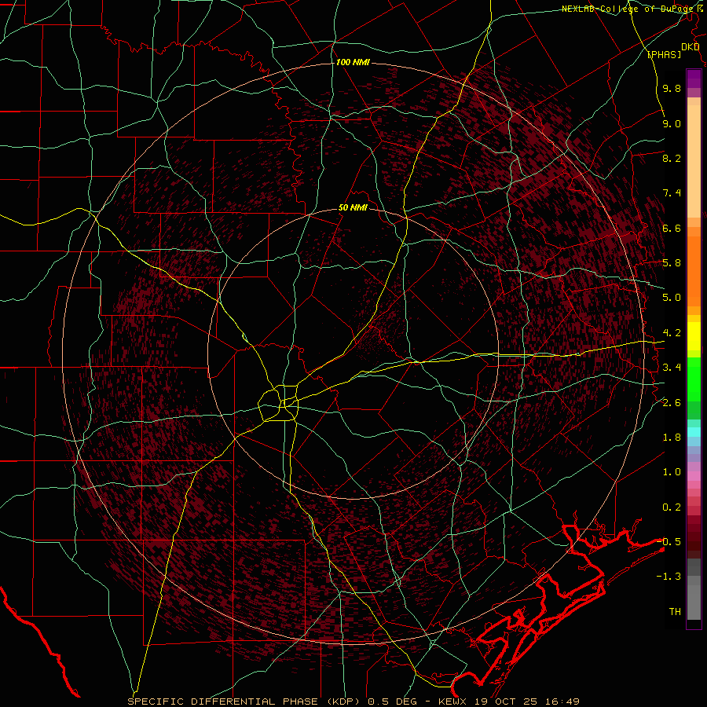This screenshot has width=707, height=707.
Task: Click the 1.0 value on the scale
Action: pos(672,472)
